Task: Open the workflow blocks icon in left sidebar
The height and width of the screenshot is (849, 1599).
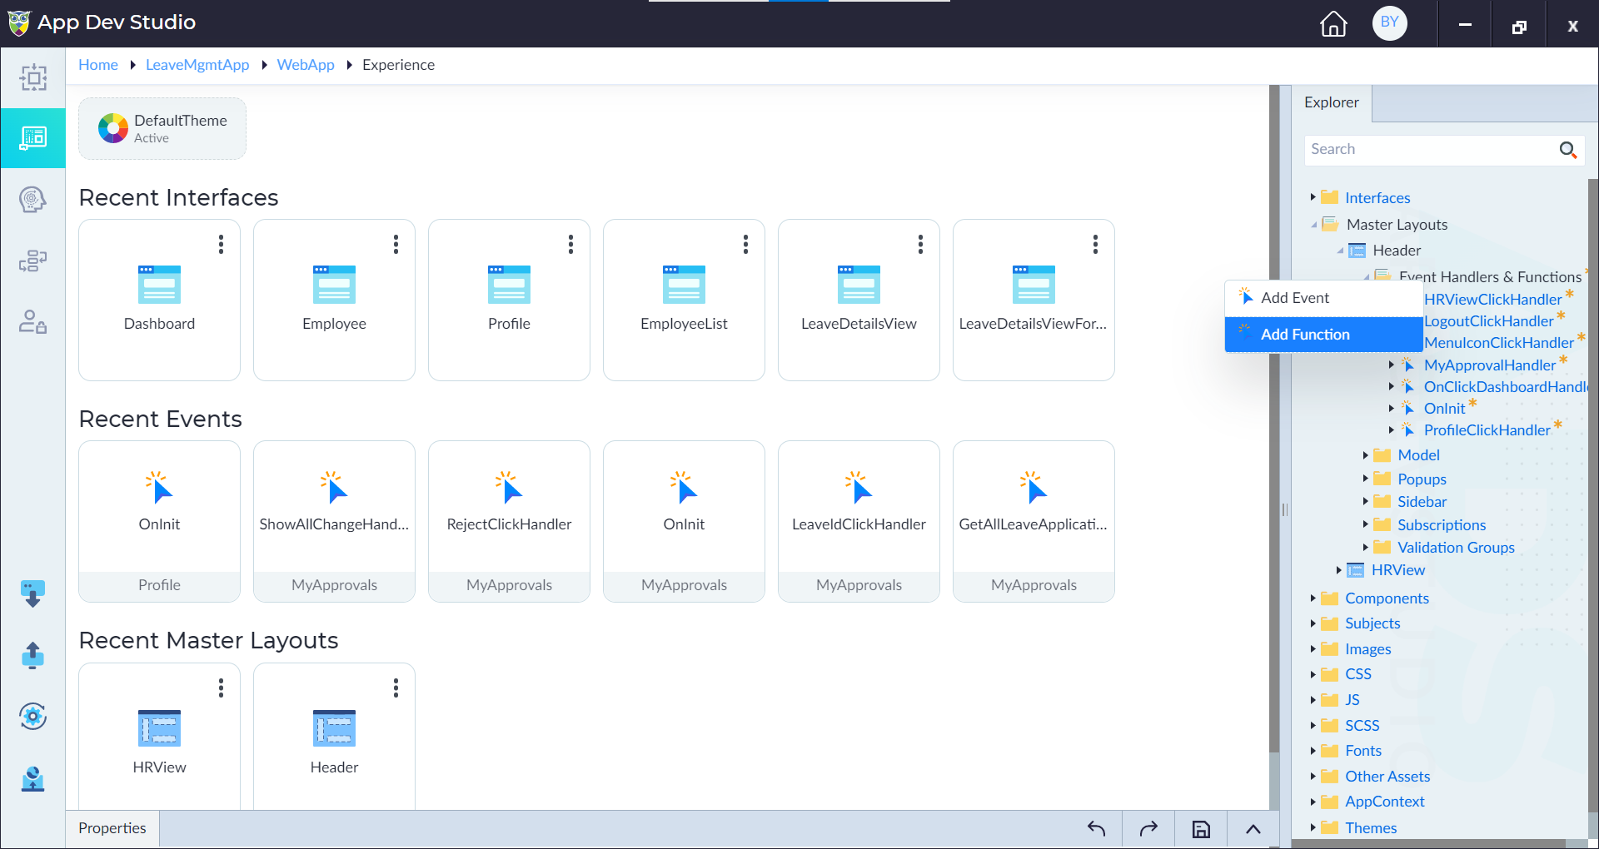Action: 33,261
